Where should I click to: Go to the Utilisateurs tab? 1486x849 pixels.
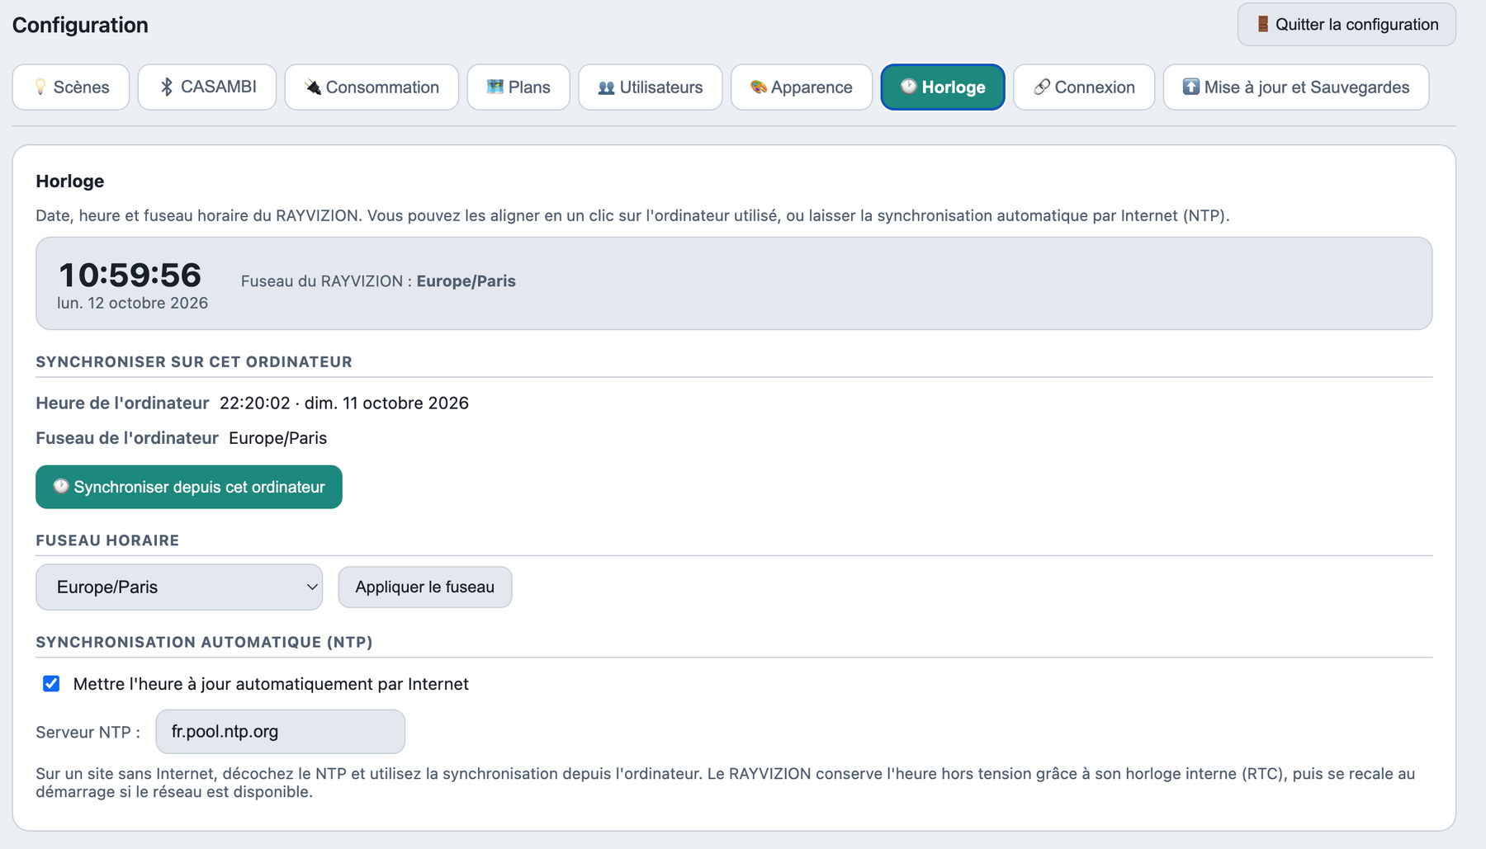point(651,87)
